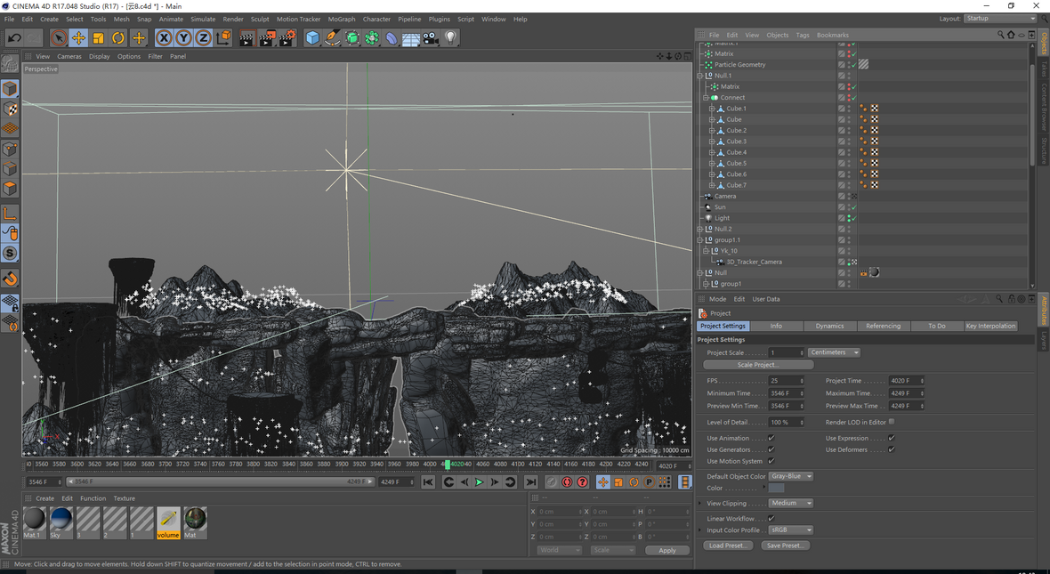Open the MoGraph menu
Screen dimensions: 1050x574
pyautogui.click(x=341, y=19)
